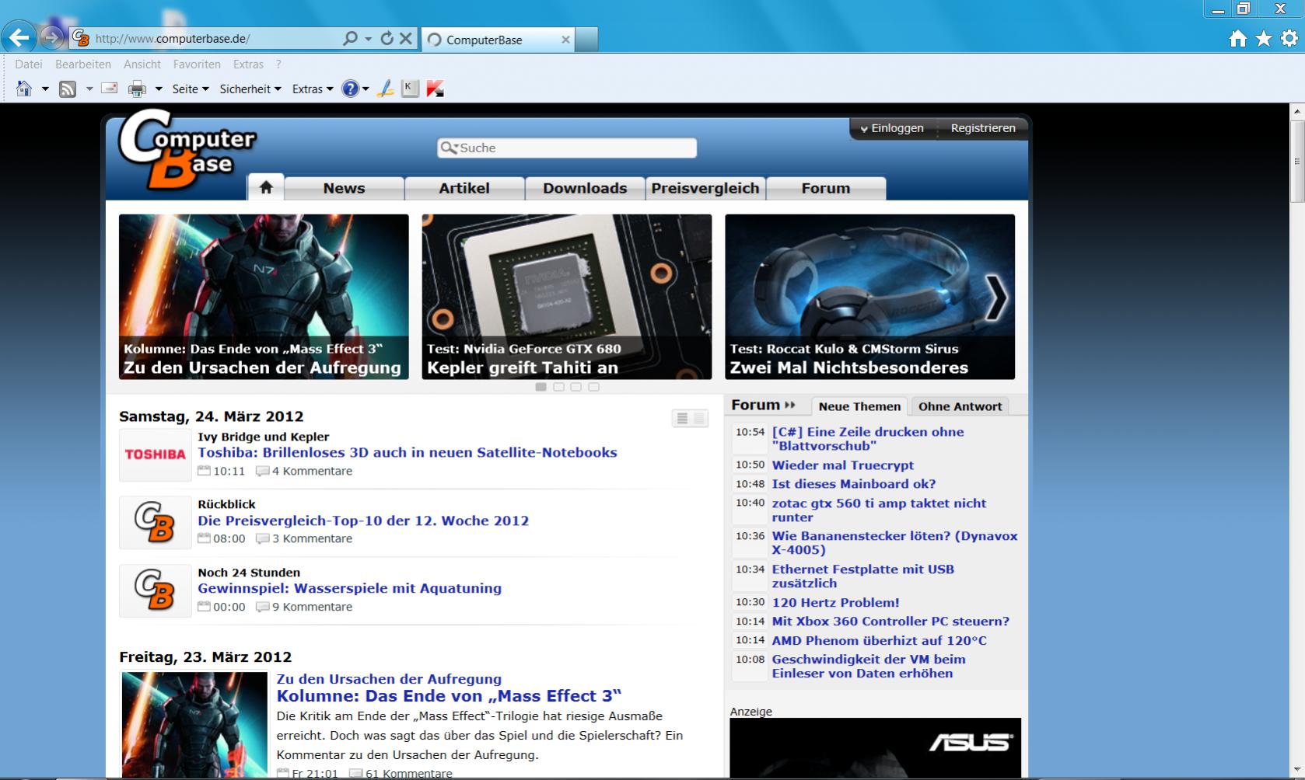Open the Extras menu in the menu bar

[248, 64]
